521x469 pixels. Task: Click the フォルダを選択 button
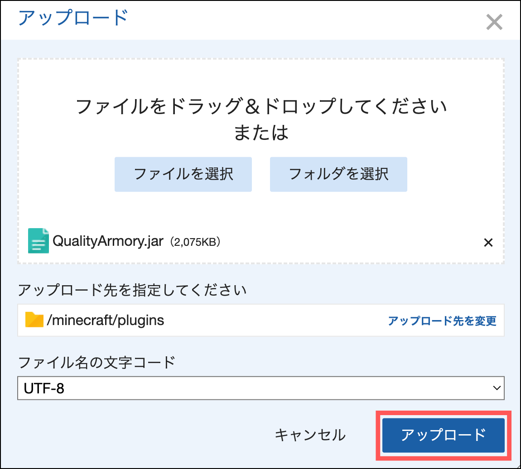click(x=338, y=174)
